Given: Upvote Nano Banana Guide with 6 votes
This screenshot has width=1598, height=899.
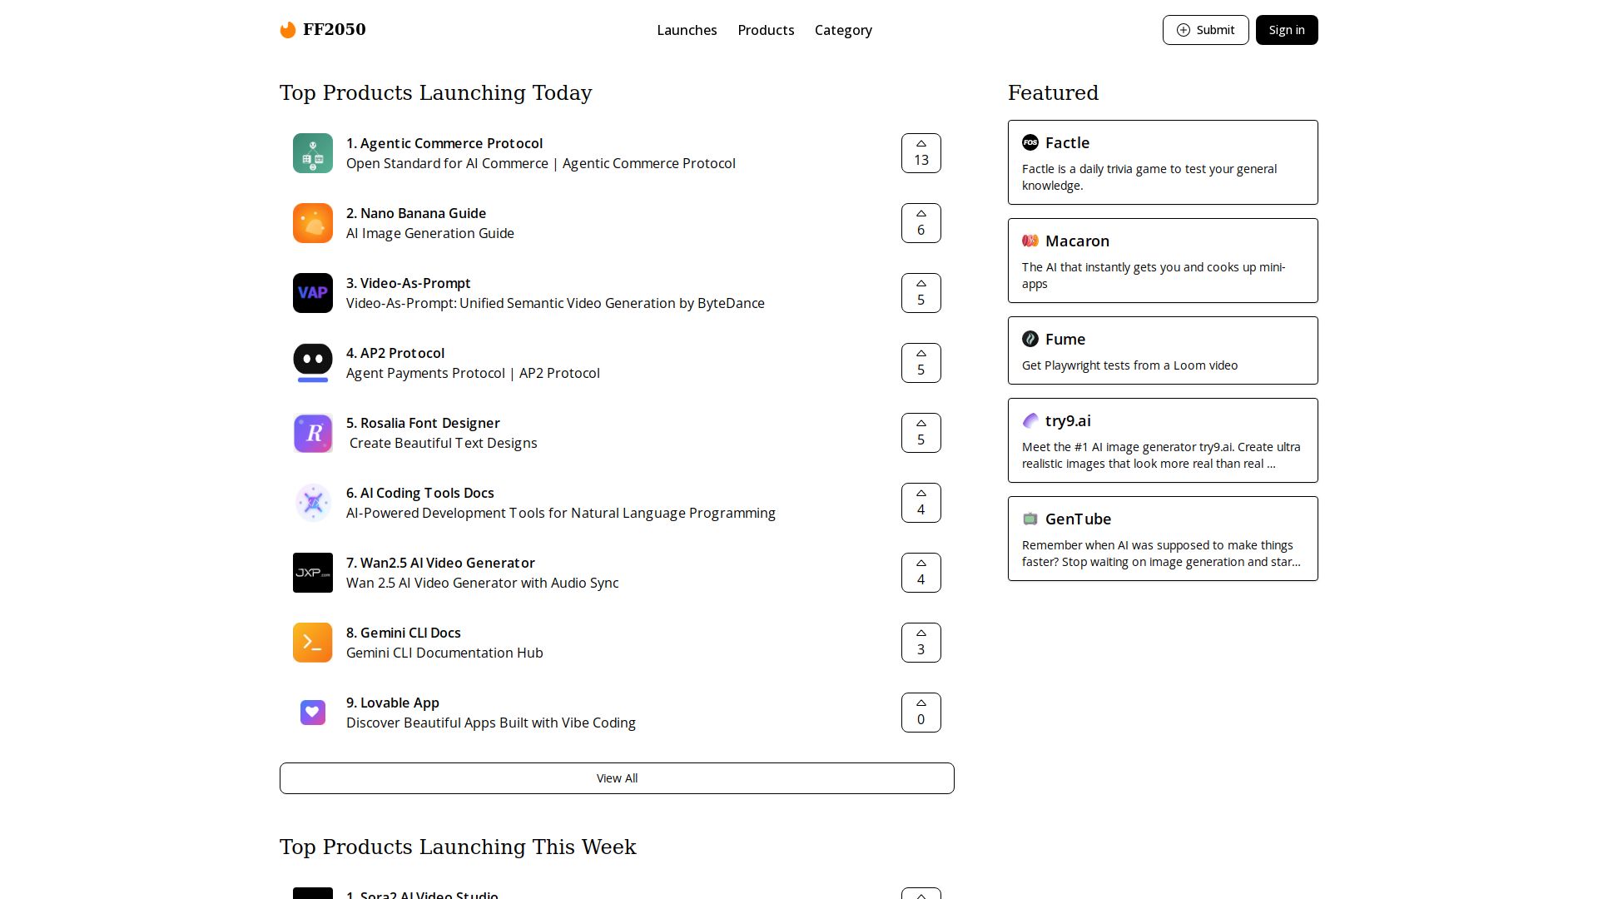Looking at the screenshot, I should point(921,223).
